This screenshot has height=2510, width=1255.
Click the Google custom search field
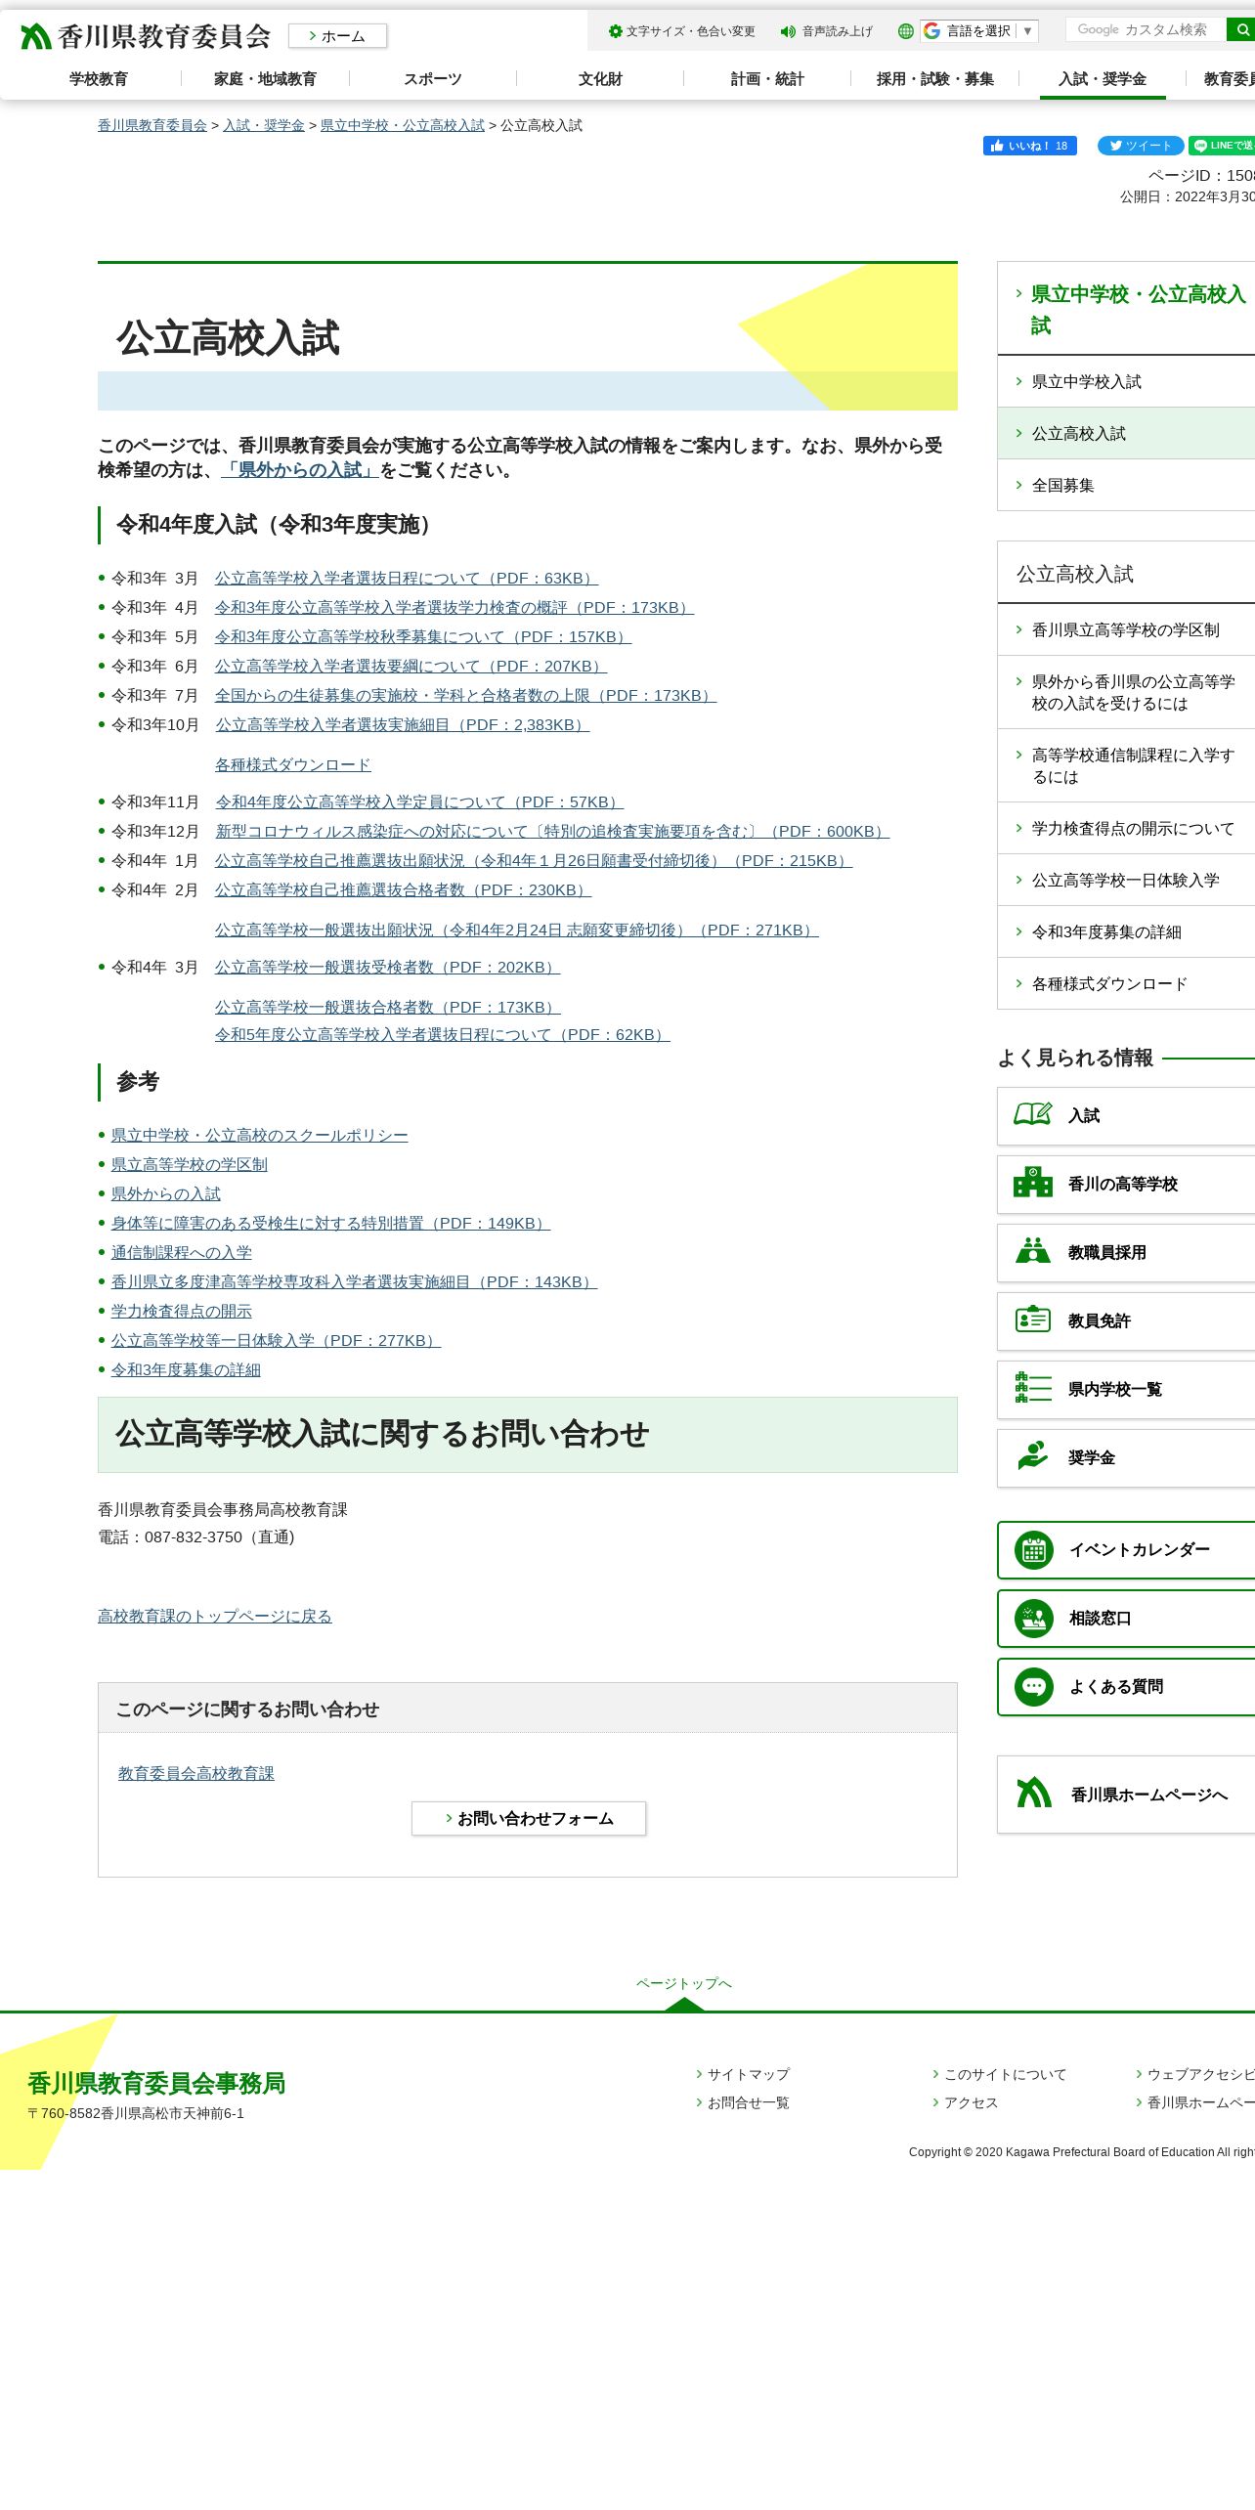click(x=1146, y=30)
